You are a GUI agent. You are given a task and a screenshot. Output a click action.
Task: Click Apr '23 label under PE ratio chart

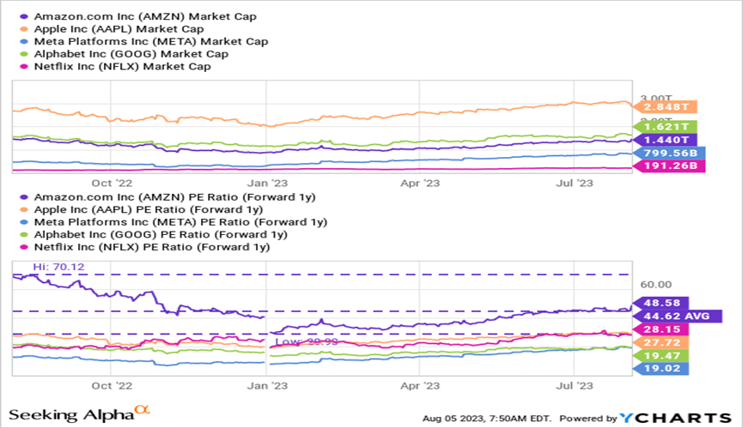coord(420,386)
